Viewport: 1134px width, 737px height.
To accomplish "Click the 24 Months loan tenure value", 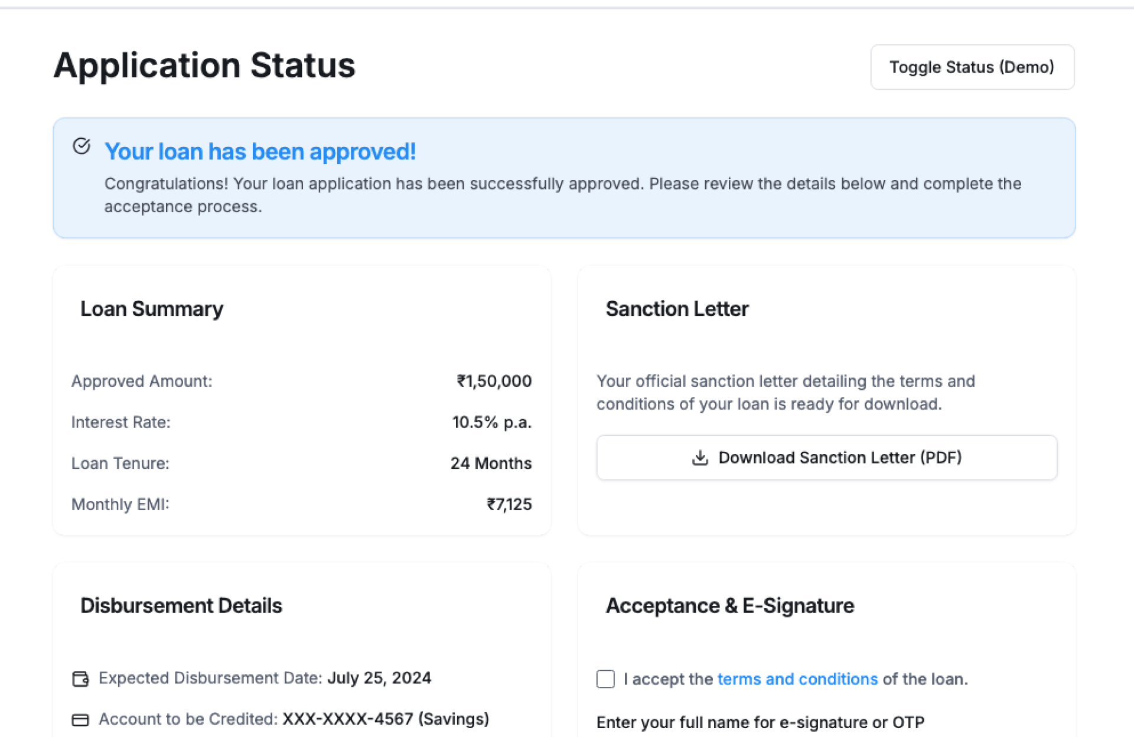I will (491, 464).
